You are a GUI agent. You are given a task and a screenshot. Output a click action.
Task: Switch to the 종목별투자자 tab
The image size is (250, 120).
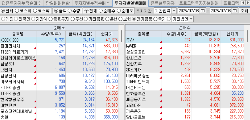click(x=163, y=3)
